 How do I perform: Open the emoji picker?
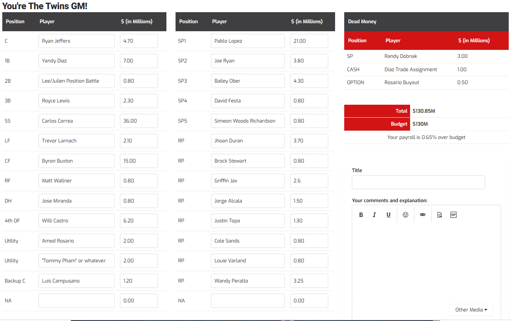click(x=406, y=215)
